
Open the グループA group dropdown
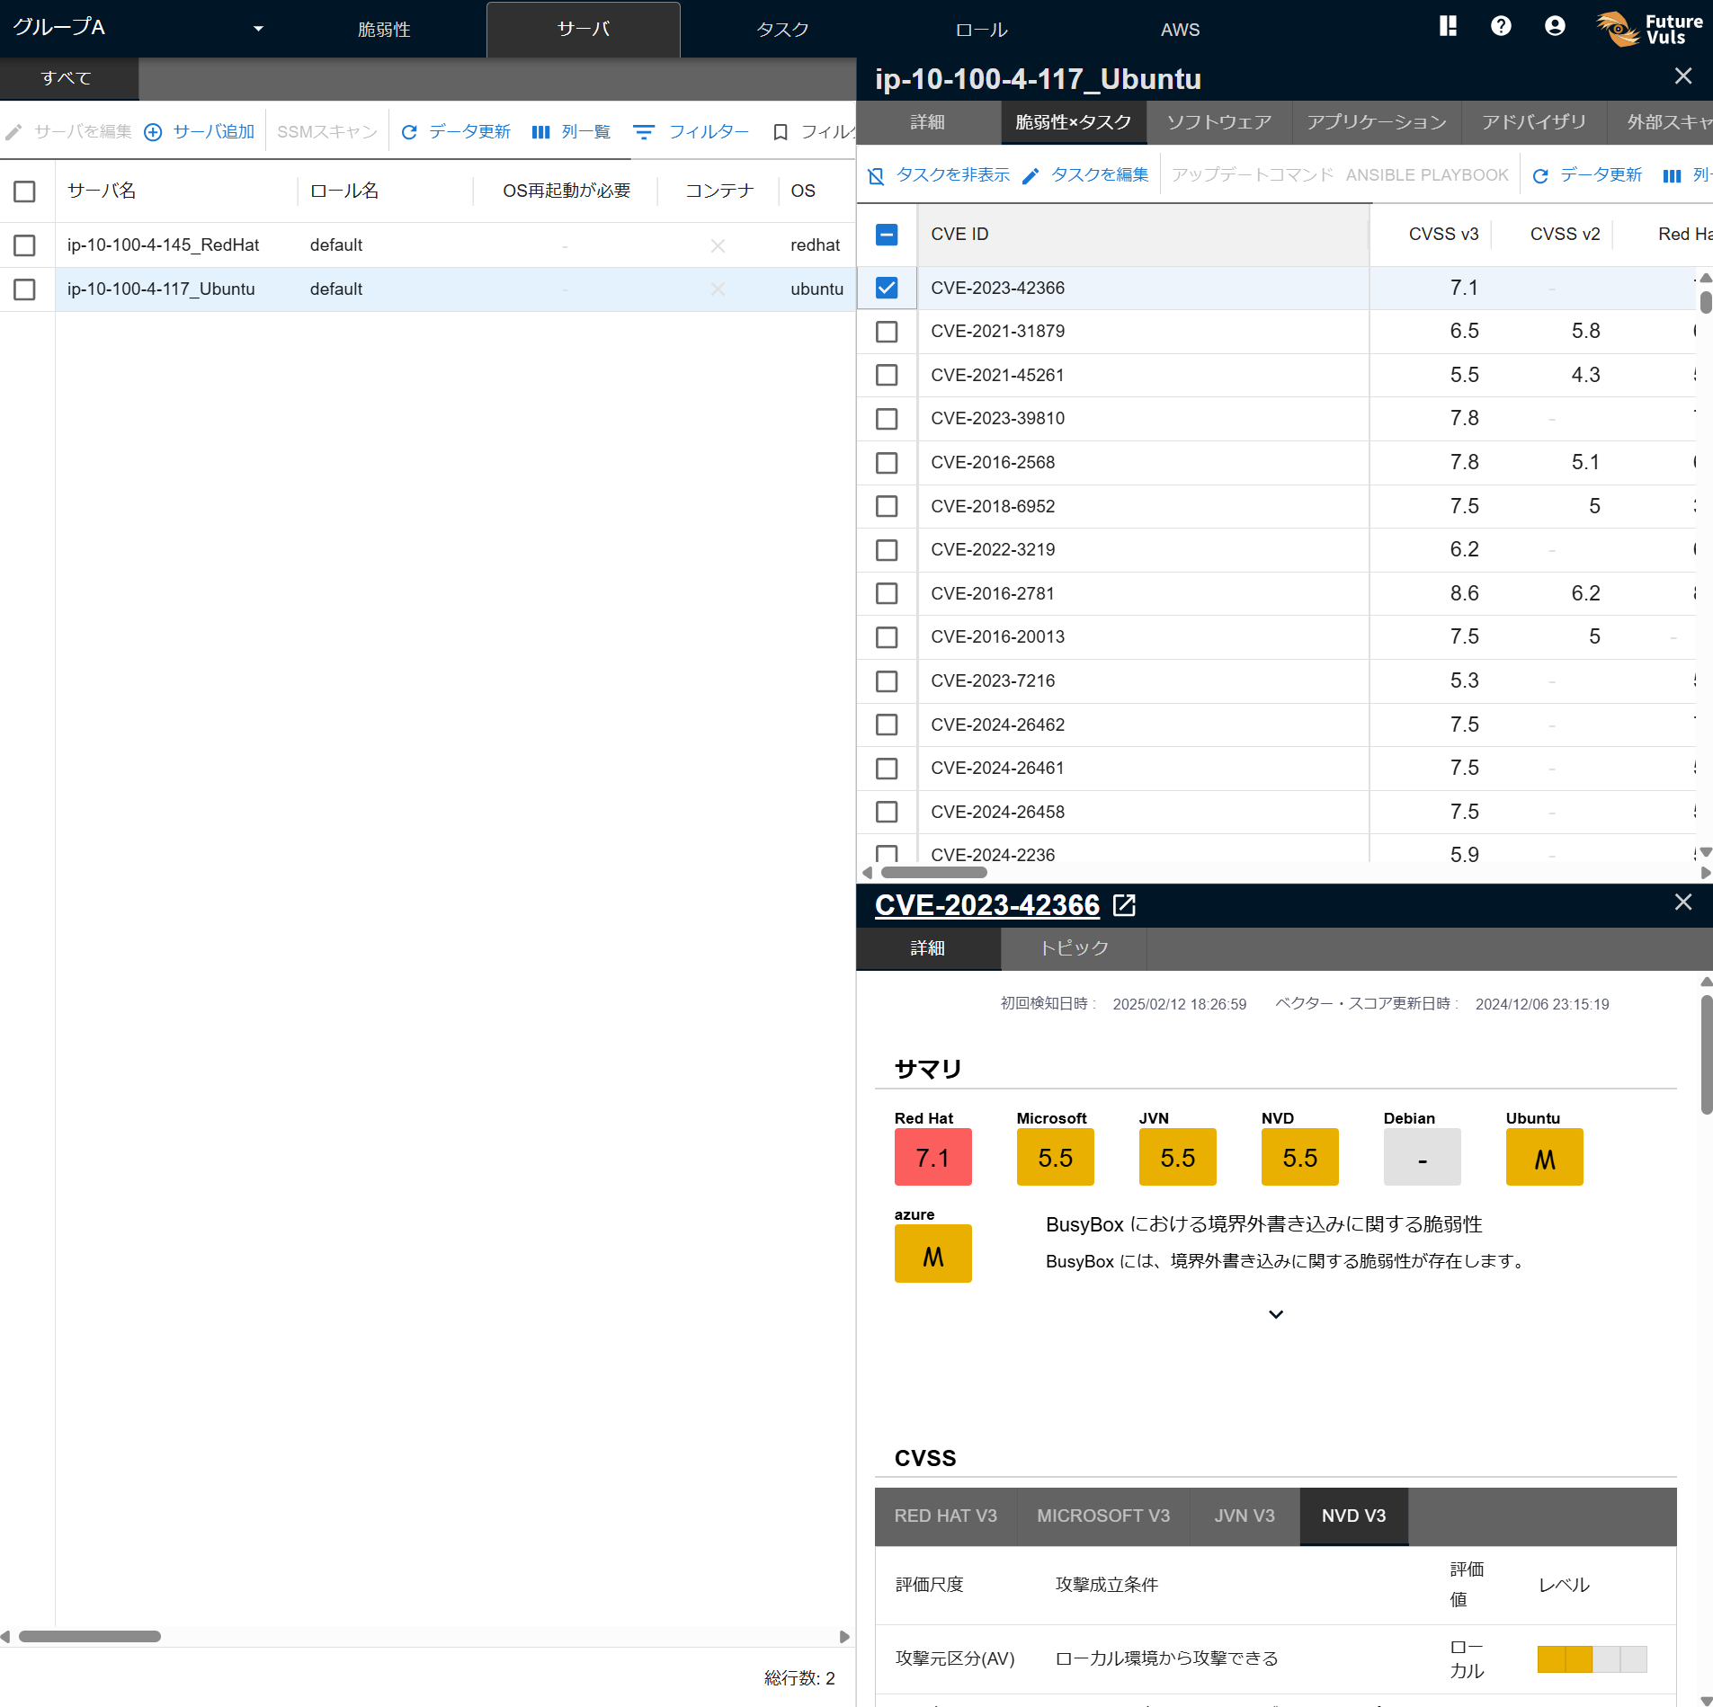[x=258, y=29]
